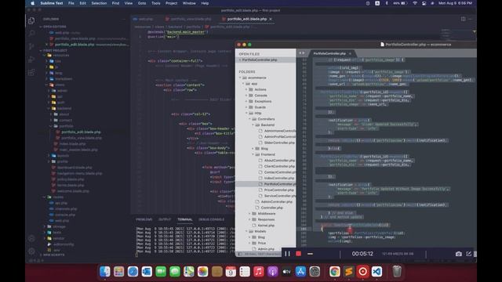Switch to portfolio_view.blade.php editor tab
Screen dimensions: 502x282
(191, 19)
